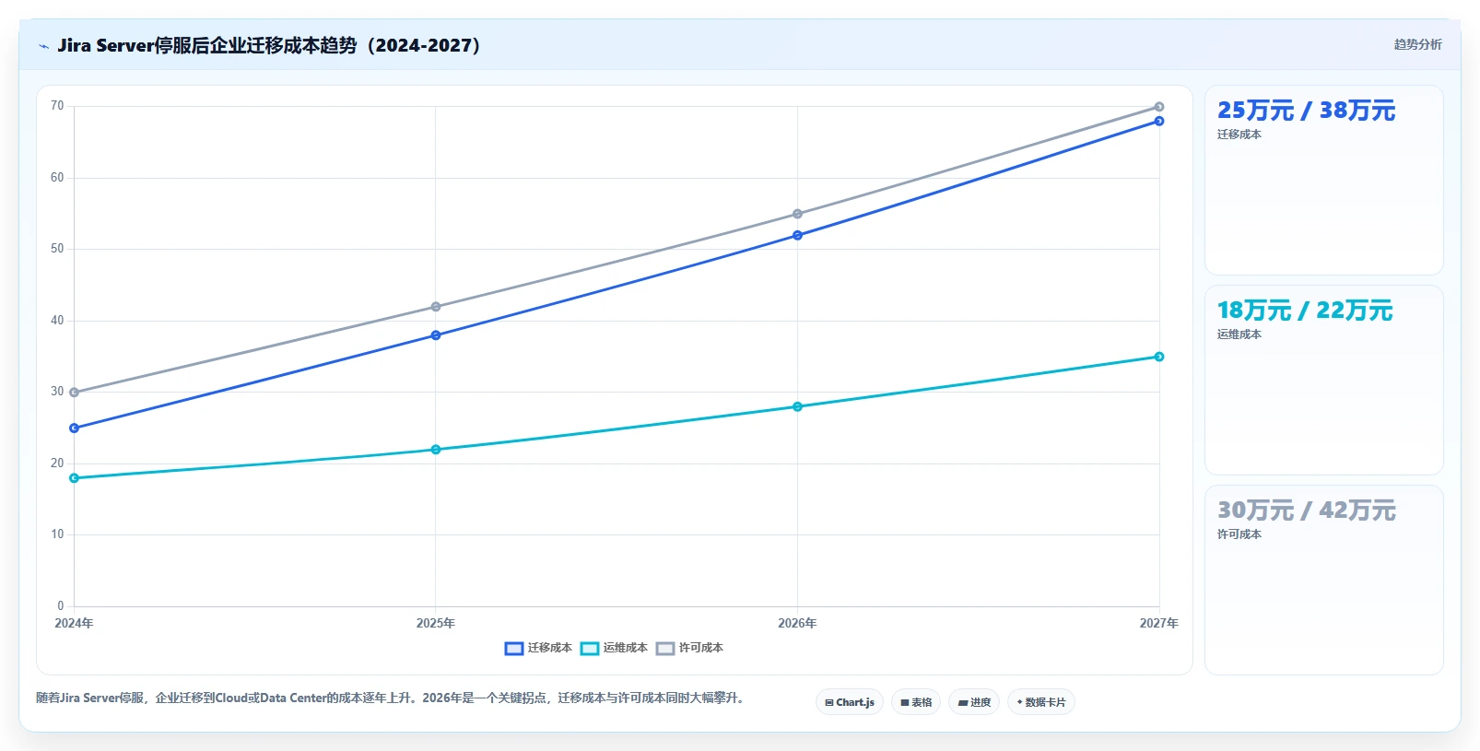Click 迁移成本 data point at 2024年
Viewport: 1480px width, 751px height.
click(x=75, y=428)
